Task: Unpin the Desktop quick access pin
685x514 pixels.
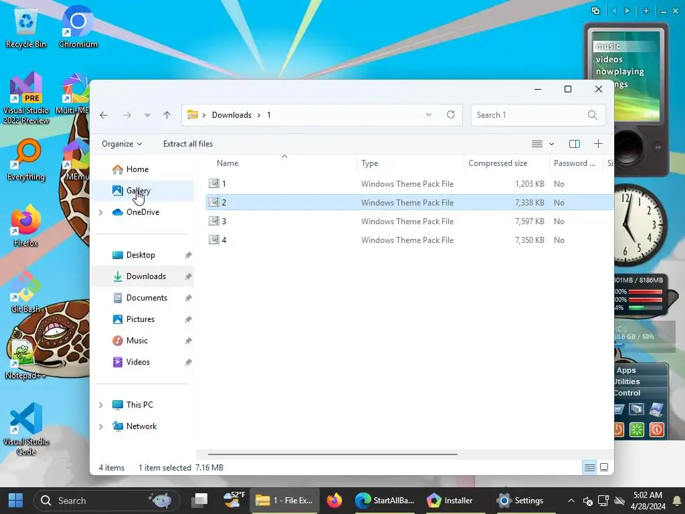Action: pyautogui.click(x=188, y=255)
